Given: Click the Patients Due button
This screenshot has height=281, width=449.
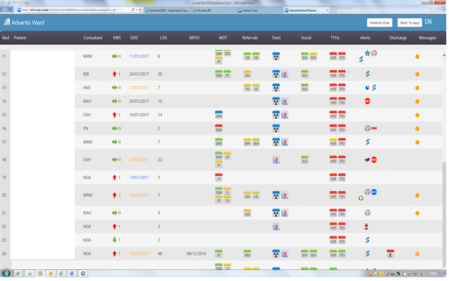Looking at the screenshot, I should (x=379, y=23).
